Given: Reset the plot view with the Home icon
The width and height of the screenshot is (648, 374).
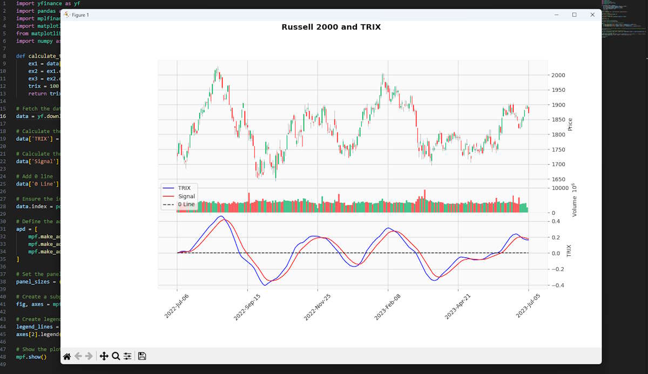Looking at the screenshot, I should pyautogui.click(x=67, y=356).
